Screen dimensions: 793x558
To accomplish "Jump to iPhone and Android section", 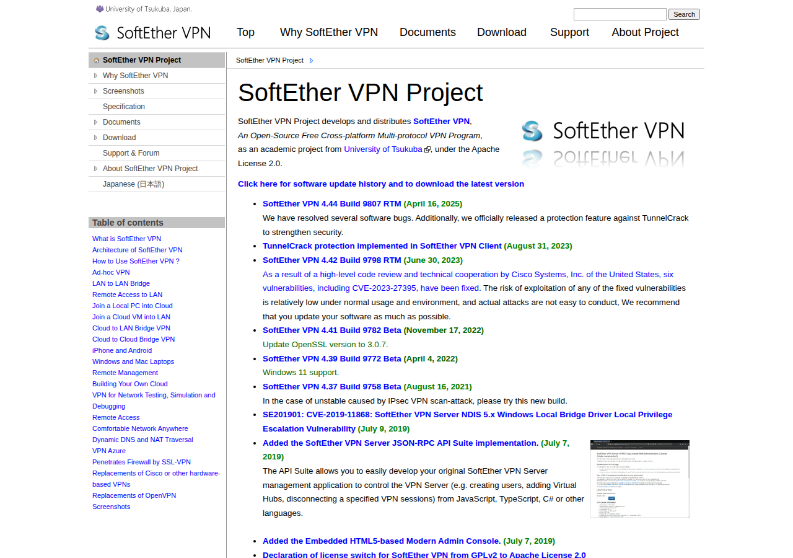I will [x=122, y=350].
